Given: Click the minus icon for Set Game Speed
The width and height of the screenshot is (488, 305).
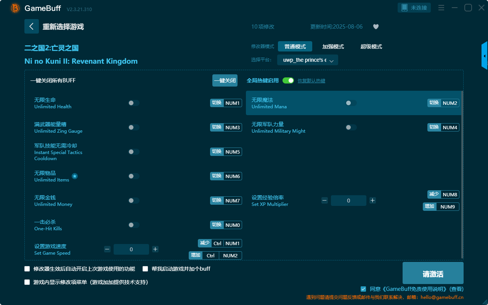Looking at the screenshot, I should click(x=107, y=249).
